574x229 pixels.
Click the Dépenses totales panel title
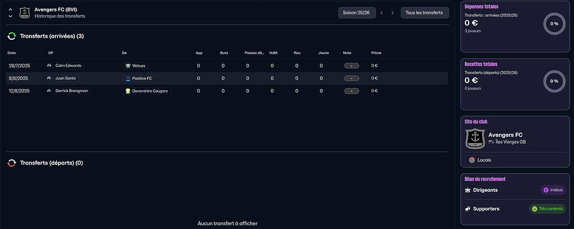(481, 6)
